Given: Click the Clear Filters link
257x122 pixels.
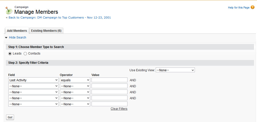Looking at the screenshot, I should (119, 109).
